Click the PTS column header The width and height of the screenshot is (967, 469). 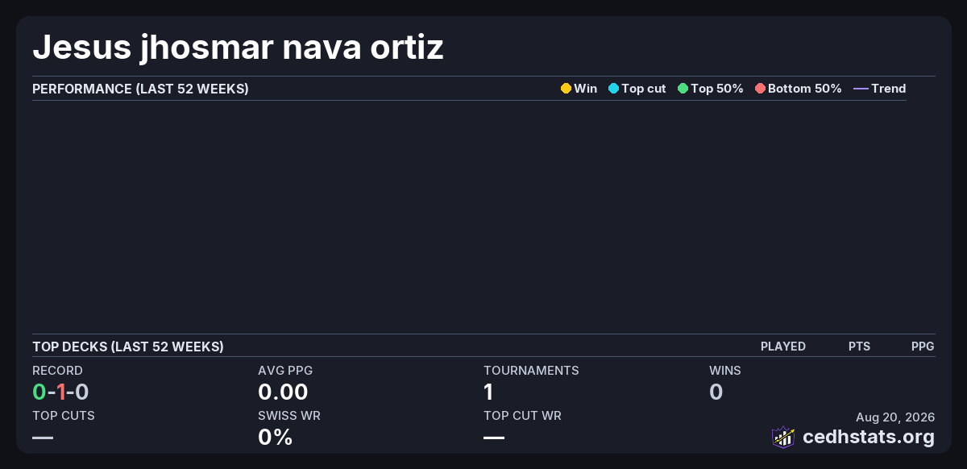tap(859, 347)
